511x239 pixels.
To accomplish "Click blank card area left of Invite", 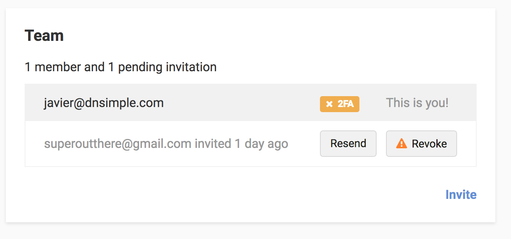I will tap(234, 195).
